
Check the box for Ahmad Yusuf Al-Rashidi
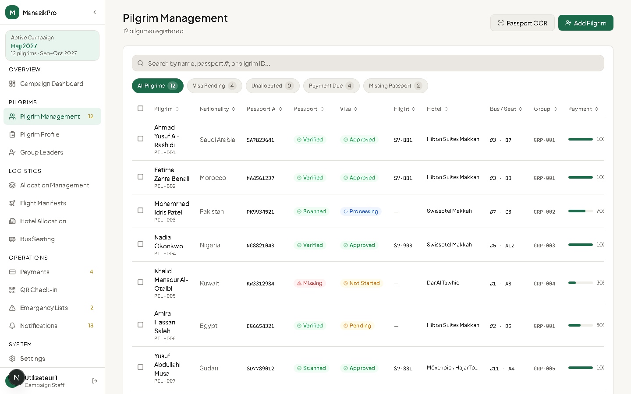(x=140, y=138)
